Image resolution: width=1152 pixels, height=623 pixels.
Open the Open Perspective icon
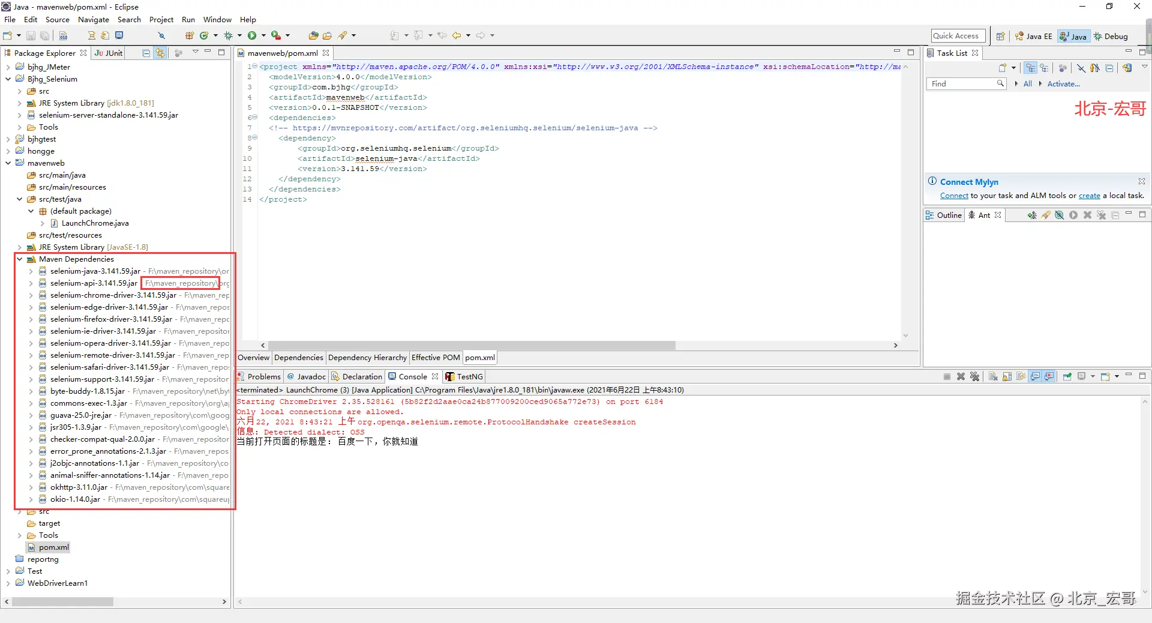pyautogui.click(x=1000, y=36)
